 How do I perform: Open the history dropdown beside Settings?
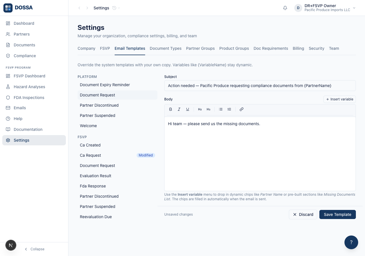point(116,8)
